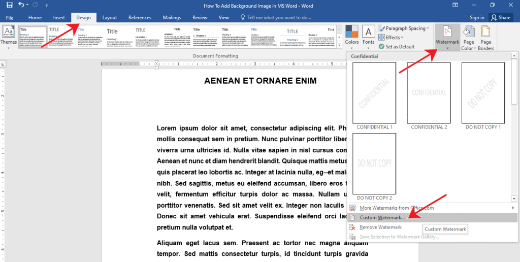The height and width of the screenshot is (262, 520).
Task: Click the word Lorem in first paragraph
Action: point(167,128)
